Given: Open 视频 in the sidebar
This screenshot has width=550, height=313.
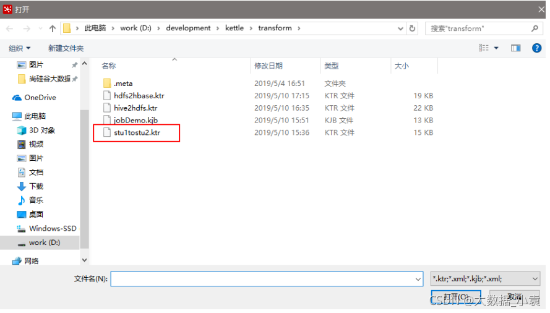Looking at the screenshot, I should pyautogui.click(x=36, y=144).
